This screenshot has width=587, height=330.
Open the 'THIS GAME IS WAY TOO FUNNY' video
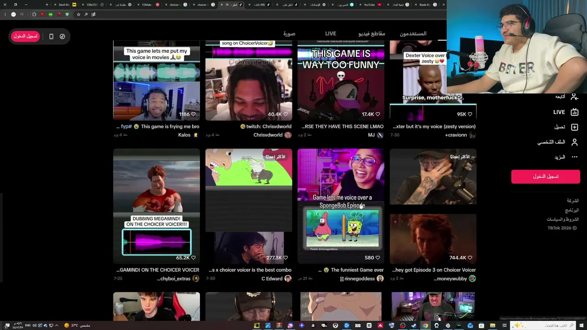click(x=341, y=81)
